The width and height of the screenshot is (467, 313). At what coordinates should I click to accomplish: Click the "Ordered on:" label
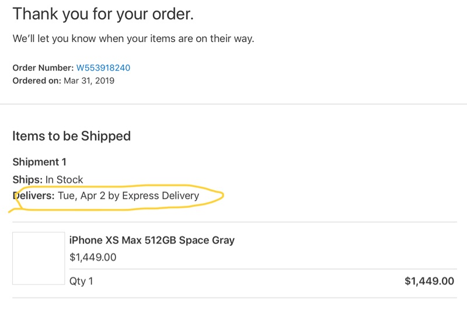(37, 81)
